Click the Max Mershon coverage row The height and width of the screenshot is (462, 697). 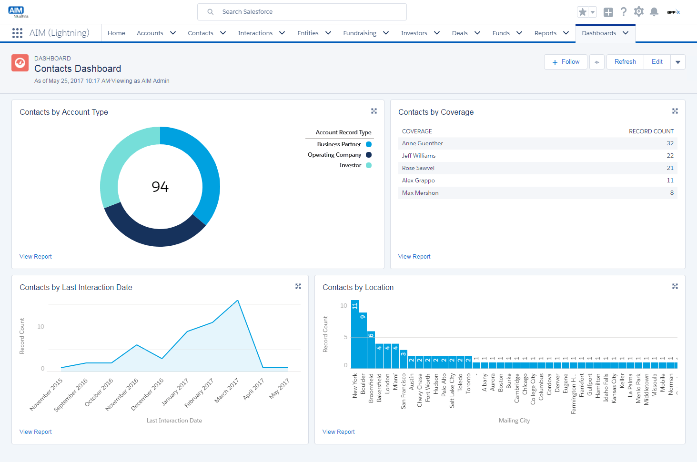pos(538,193)
